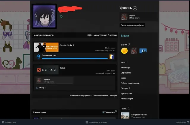Open Список желаемого link

[100, 96]
